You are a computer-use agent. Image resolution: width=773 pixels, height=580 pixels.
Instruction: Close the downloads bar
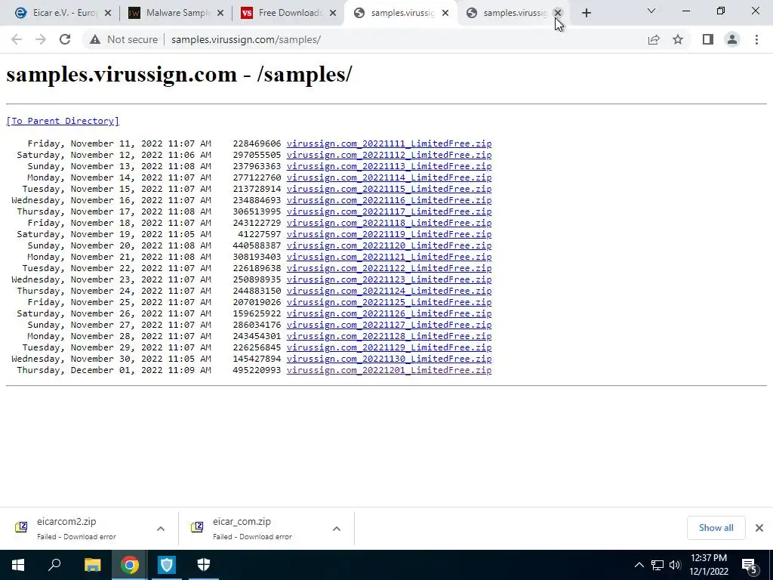point(759,528)
